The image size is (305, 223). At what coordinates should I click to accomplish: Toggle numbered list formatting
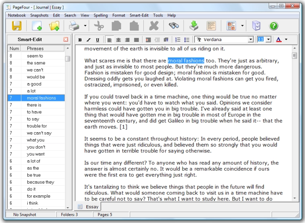click(178, 40)
